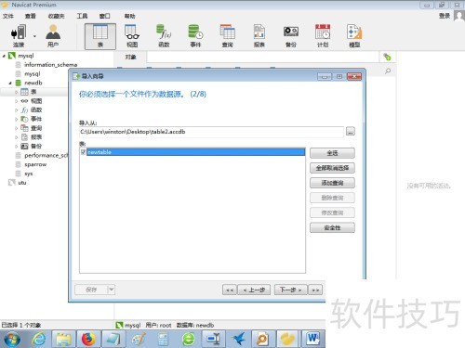The height and width of the screenshot is (348, 465).
Task: Click the user avatar icon next to login
Action: pyautogui.click(x=458, y=16)
